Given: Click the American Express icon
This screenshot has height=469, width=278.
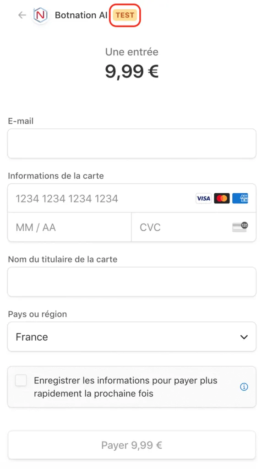Looking at the screenshot, I should [x=240, y=198].
